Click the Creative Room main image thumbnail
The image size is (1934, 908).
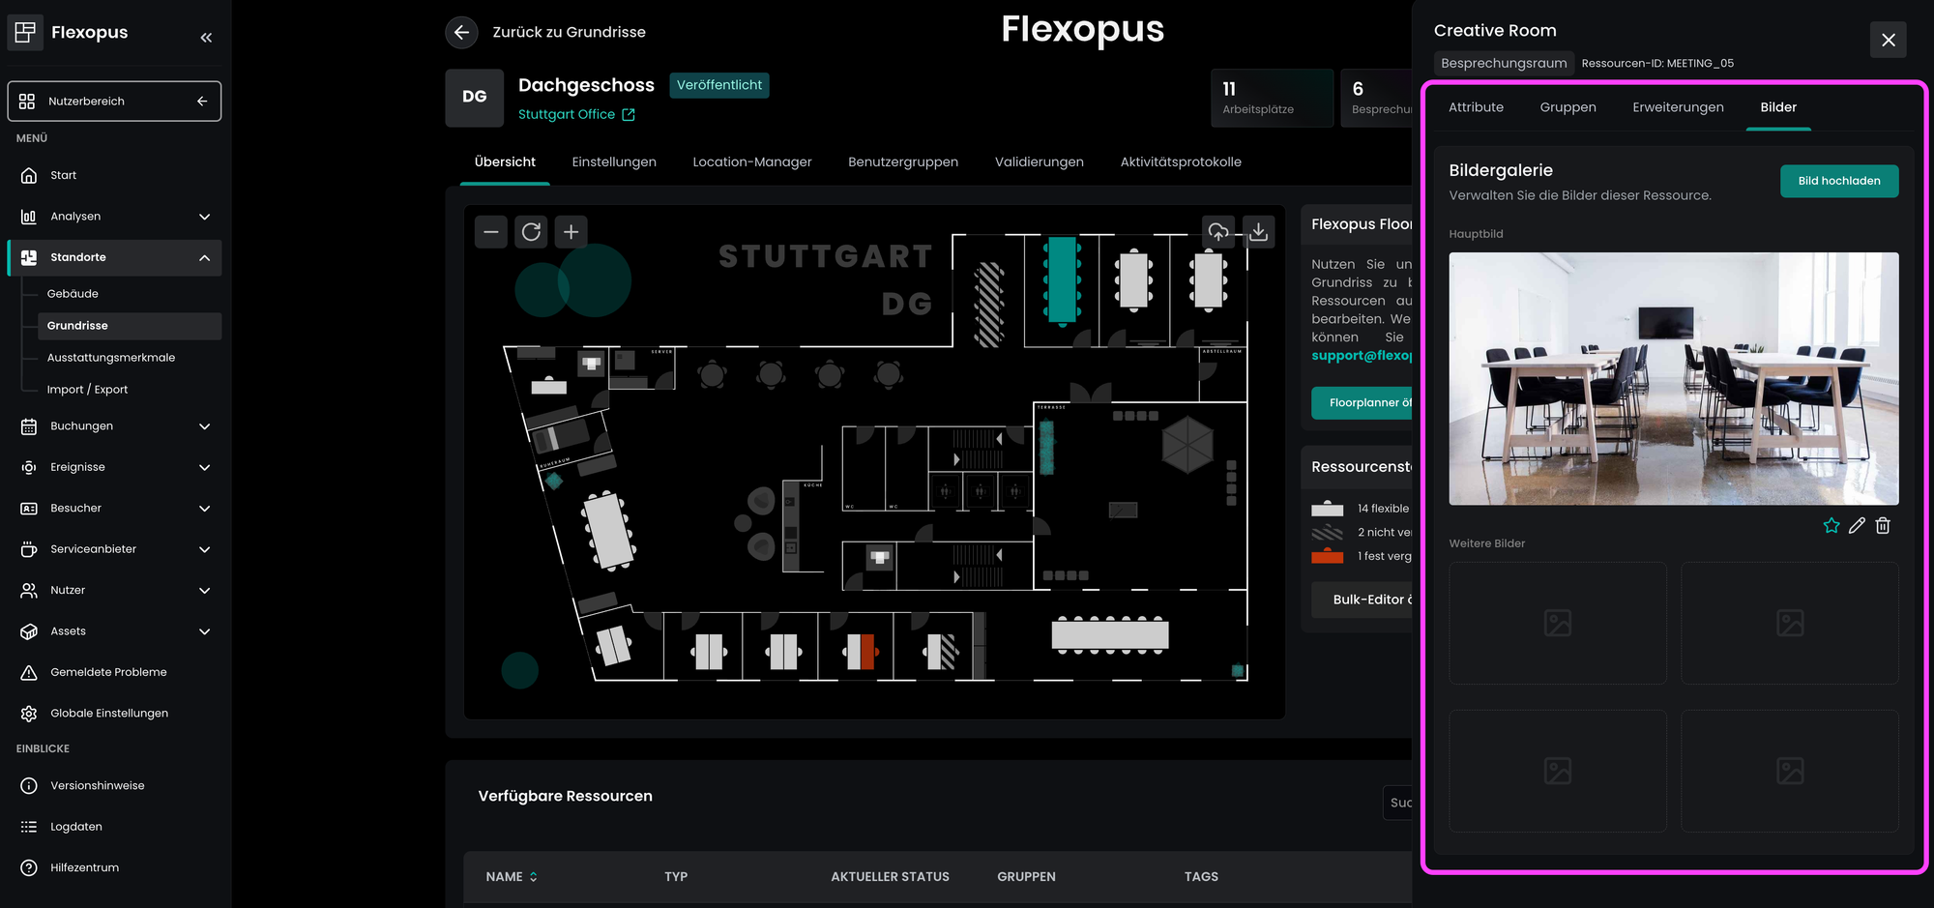[1673, 378]
